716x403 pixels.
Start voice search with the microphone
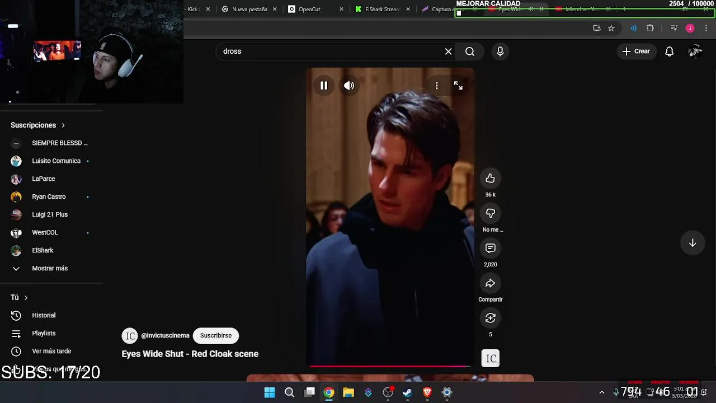pos(500,51)
